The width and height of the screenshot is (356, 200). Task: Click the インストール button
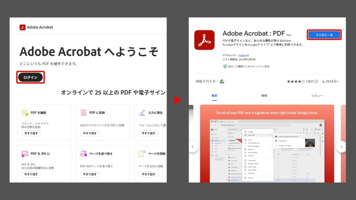324,35
